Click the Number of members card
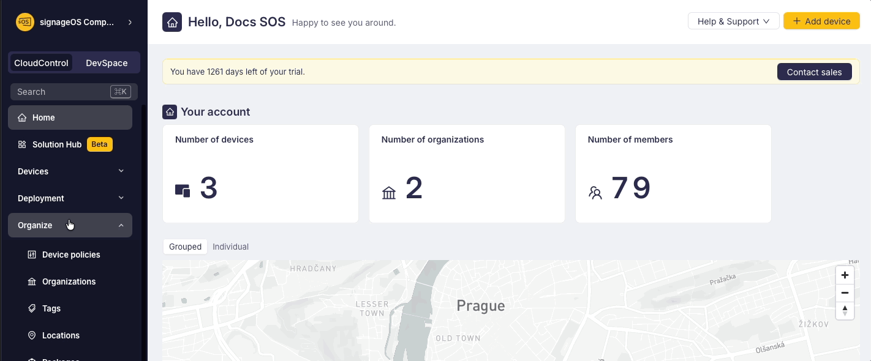The image size is (871, 361). point(673,174)
